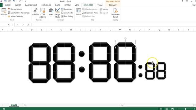Click the Undo button
Viewport: 196px width, 110px height.
click(x=14, y=1)
